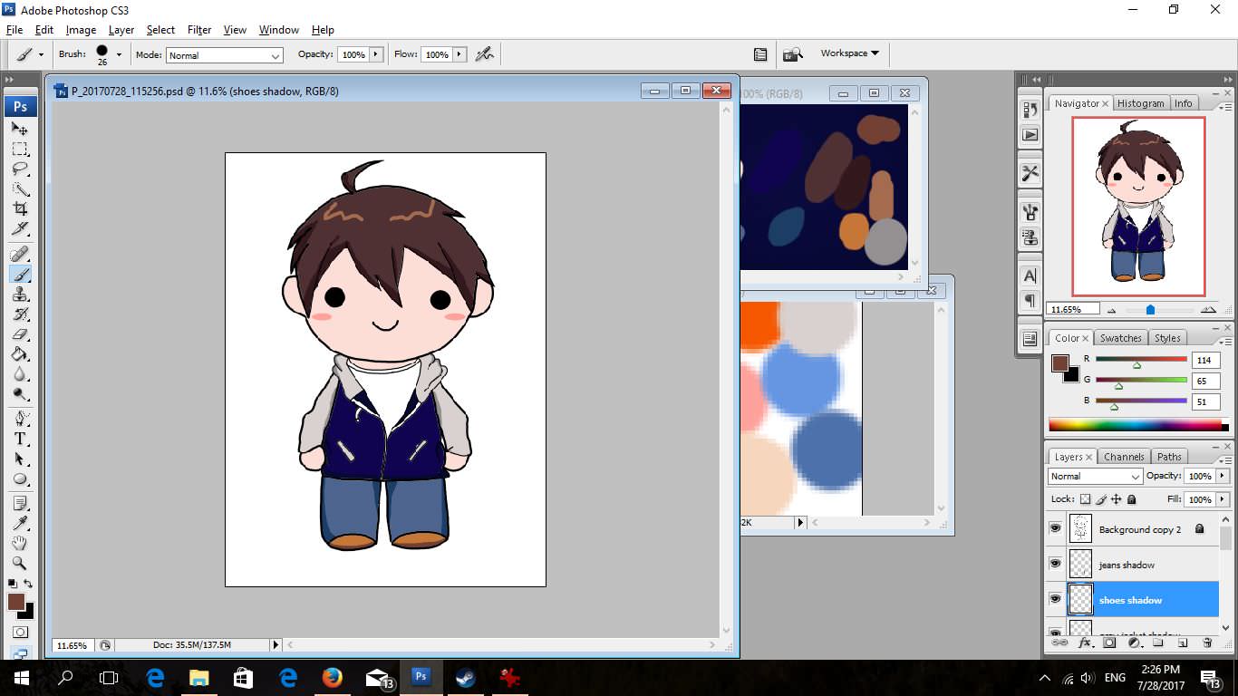Select the Move tool
This screenshot has width=1238, height=696.
pyautogui.click(x=20, y=129)
